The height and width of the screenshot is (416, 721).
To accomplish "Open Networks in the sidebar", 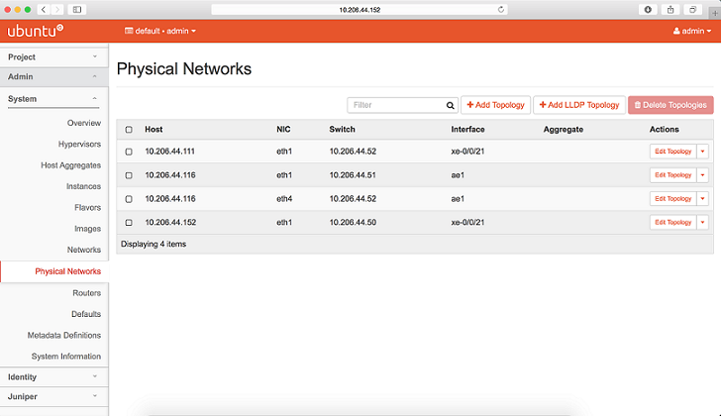I will [x=83, y=250].
